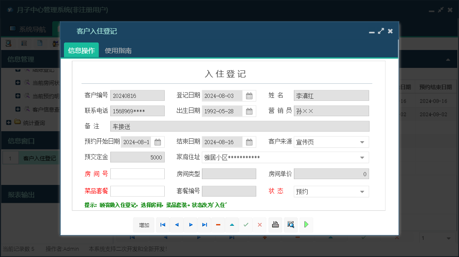This screenshot has width=459, height=257.
Task: Run the query using the green play icon
Action: tap(306, 225)
